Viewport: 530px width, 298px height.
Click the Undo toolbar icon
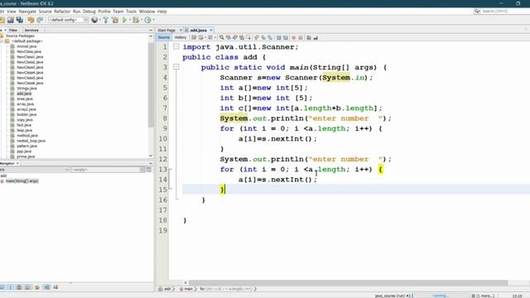pos(31,20)
